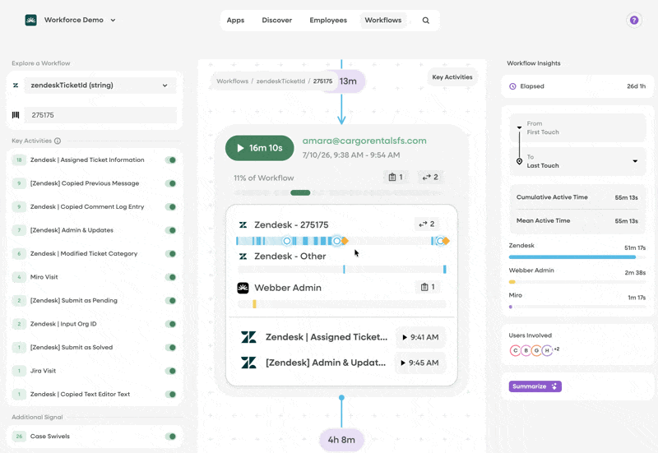This screenshot has width=658, height=453.
Task: Click the clipboard count on Webber Admin row
Action: (427, 287)
